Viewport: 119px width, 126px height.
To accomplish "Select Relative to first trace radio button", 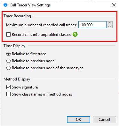I will [8, 54].
